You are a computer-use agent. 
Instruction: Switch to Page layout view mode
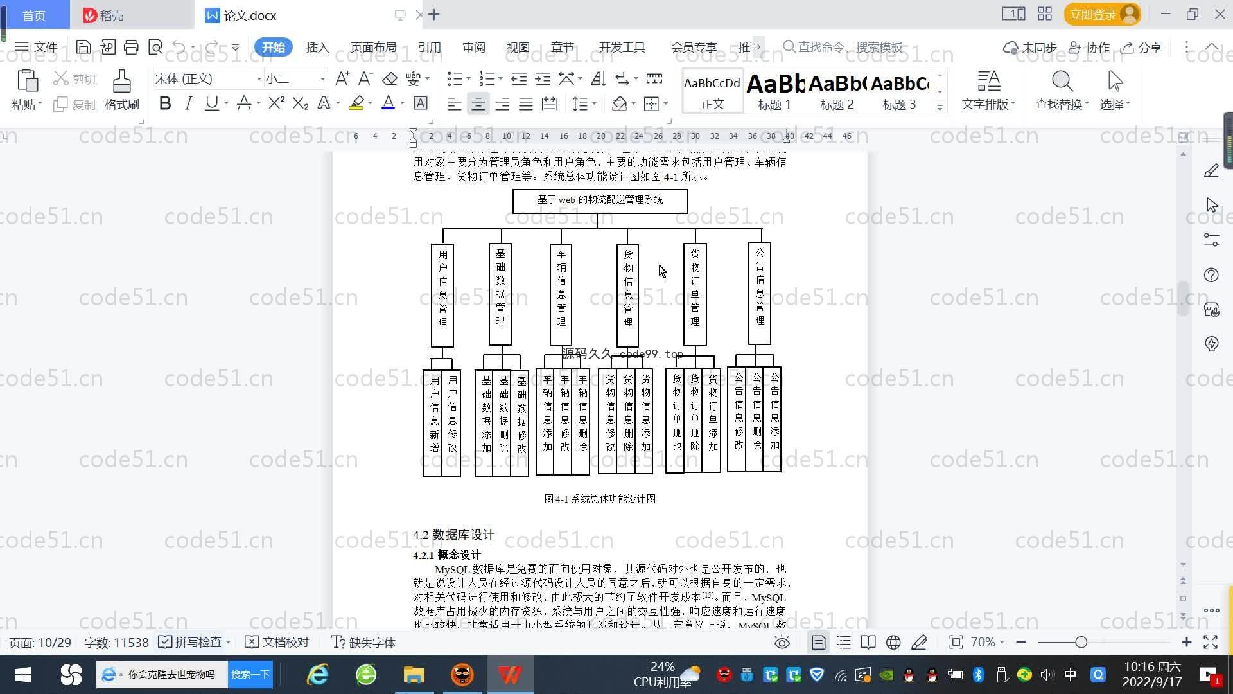click(818, 642)
